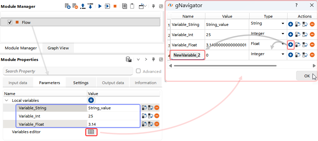This screenshot has width=318, height=141.
Task: Add row after Variable_Float in gNavigator
Action: click(291, 45)
